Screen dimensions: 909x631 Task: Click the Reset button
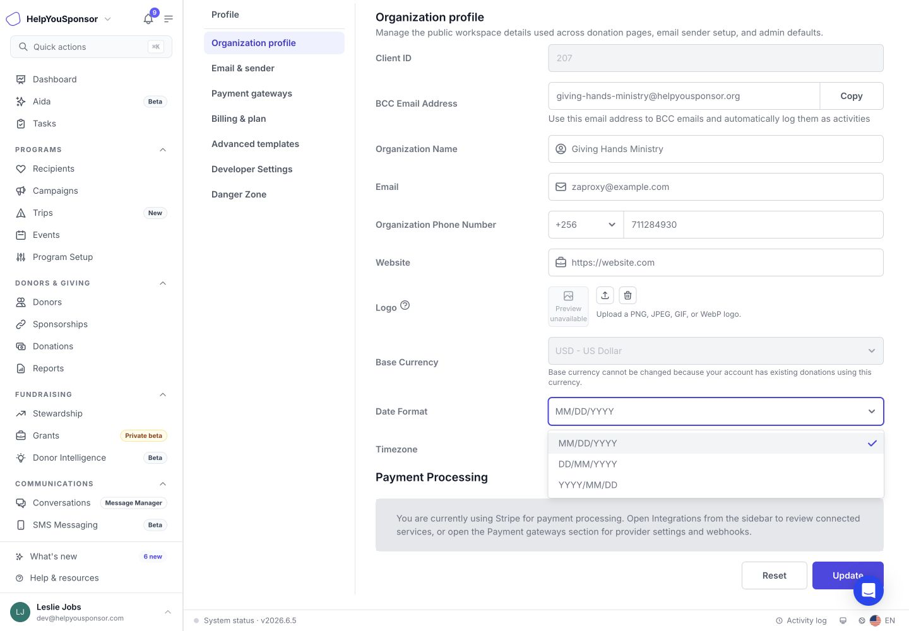pyautogui.click(x=775, y=575)
